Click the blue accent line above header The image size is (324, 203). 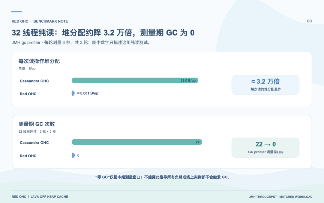16,12
